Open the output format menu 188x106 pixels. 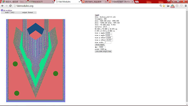tap(28, 12)
